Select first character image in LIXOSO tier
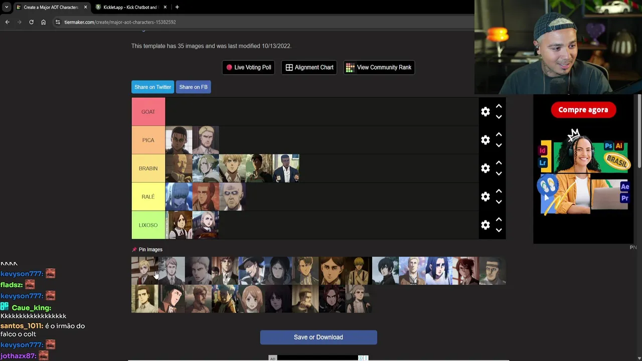The height and width of the screenshot is (361, 642). click(x=179, y=225)
